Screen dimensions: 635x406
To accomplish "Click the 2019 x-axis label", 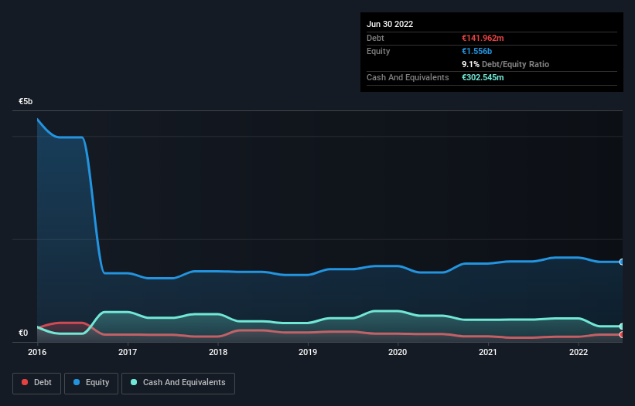I will (308, 352).
